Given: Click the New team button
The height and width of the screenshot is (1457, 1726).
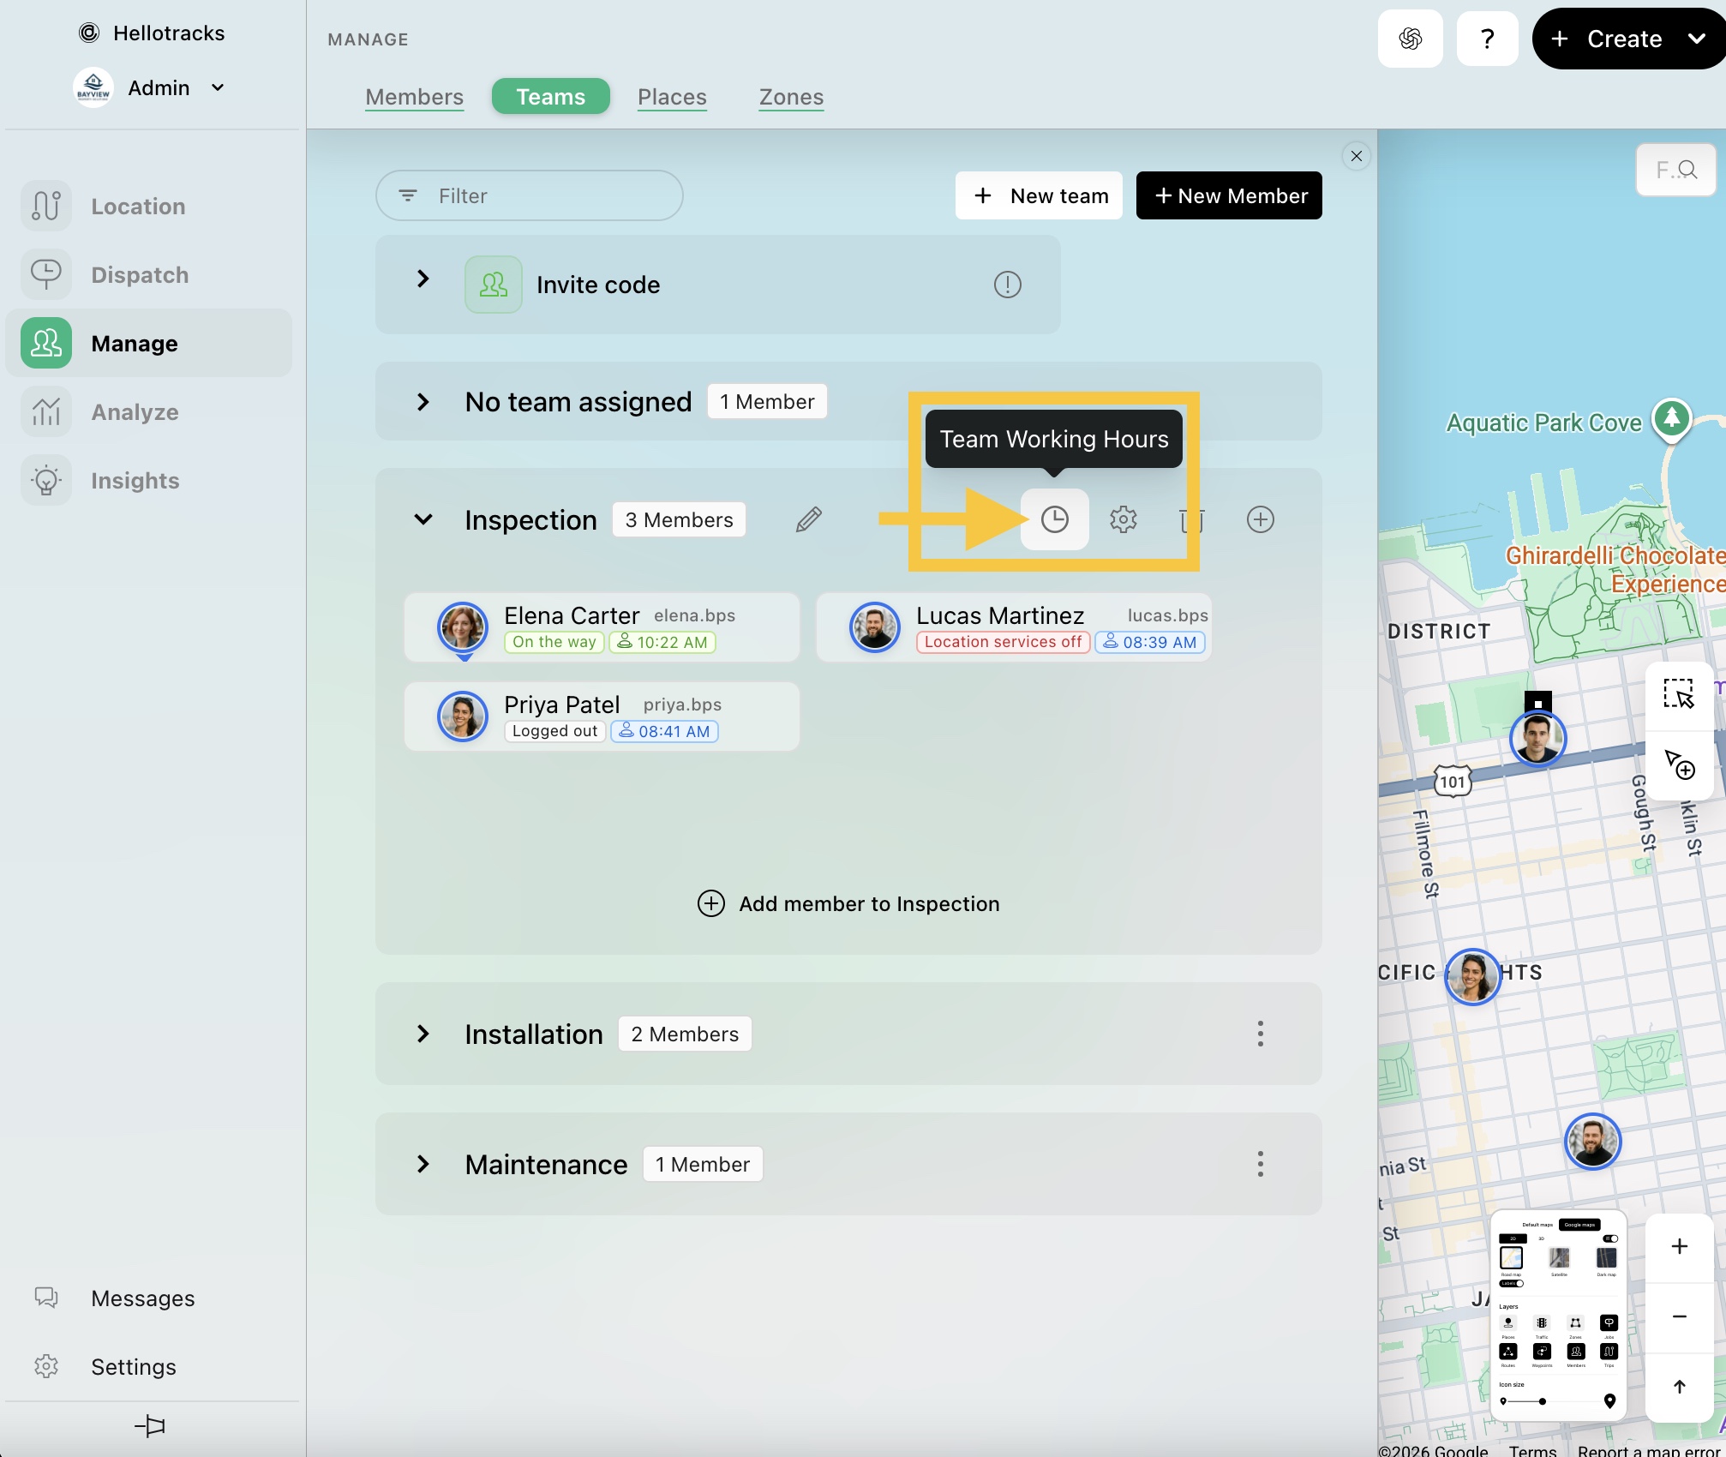Looking at the screenshot, I should [1039, 196].
